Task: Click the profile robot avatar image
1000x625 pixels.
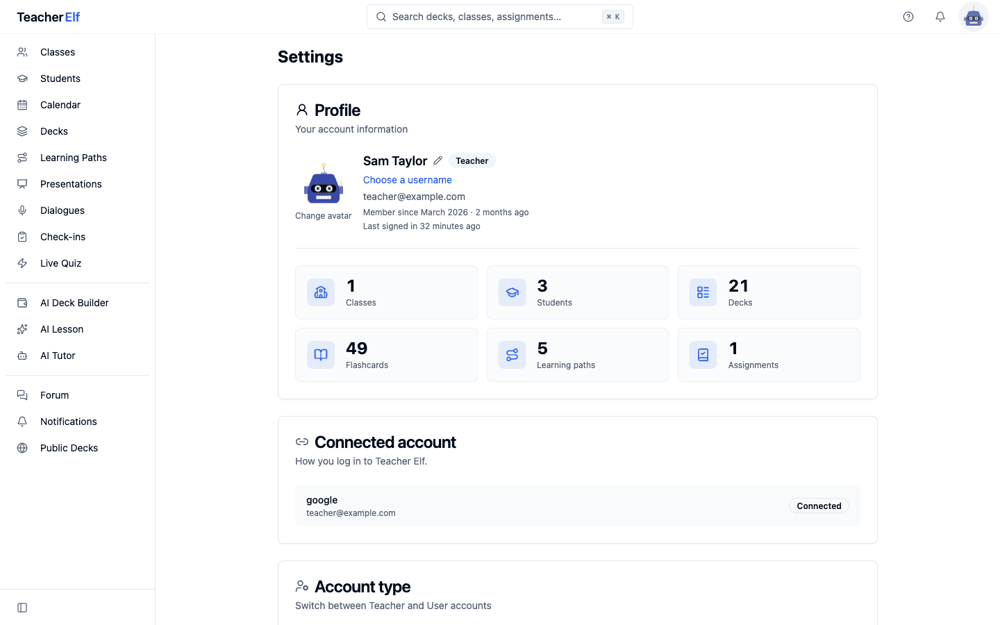Action: tap(324, 183)
